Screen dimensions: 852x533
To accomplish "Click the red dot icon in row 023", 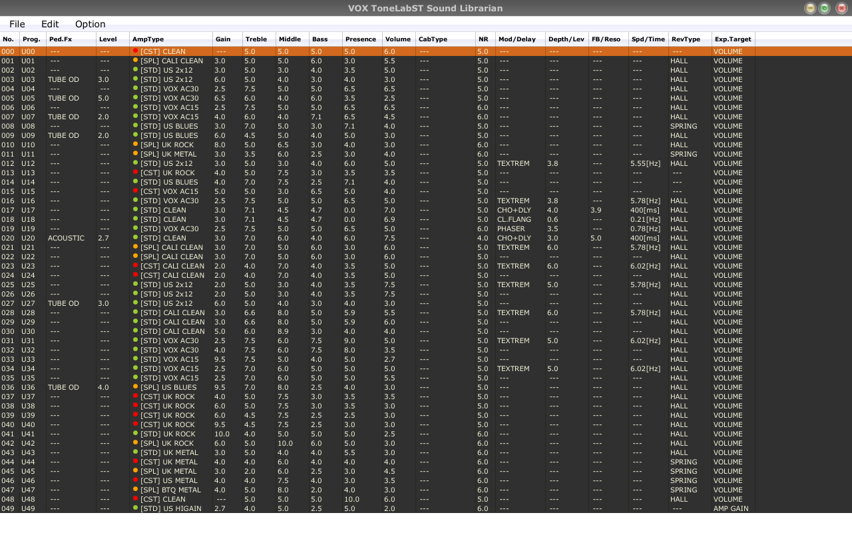I will point(136,265).
